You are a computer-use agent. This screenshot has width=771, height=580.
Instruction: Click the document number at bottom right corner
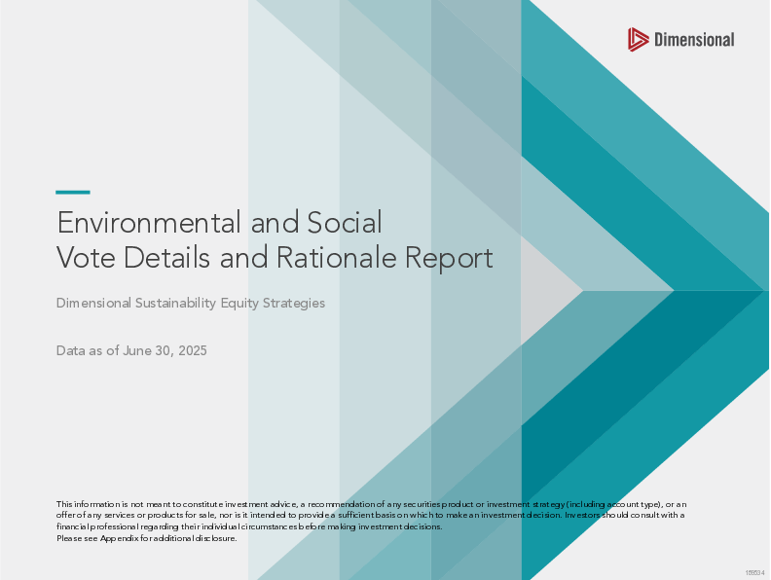(755, 573)
